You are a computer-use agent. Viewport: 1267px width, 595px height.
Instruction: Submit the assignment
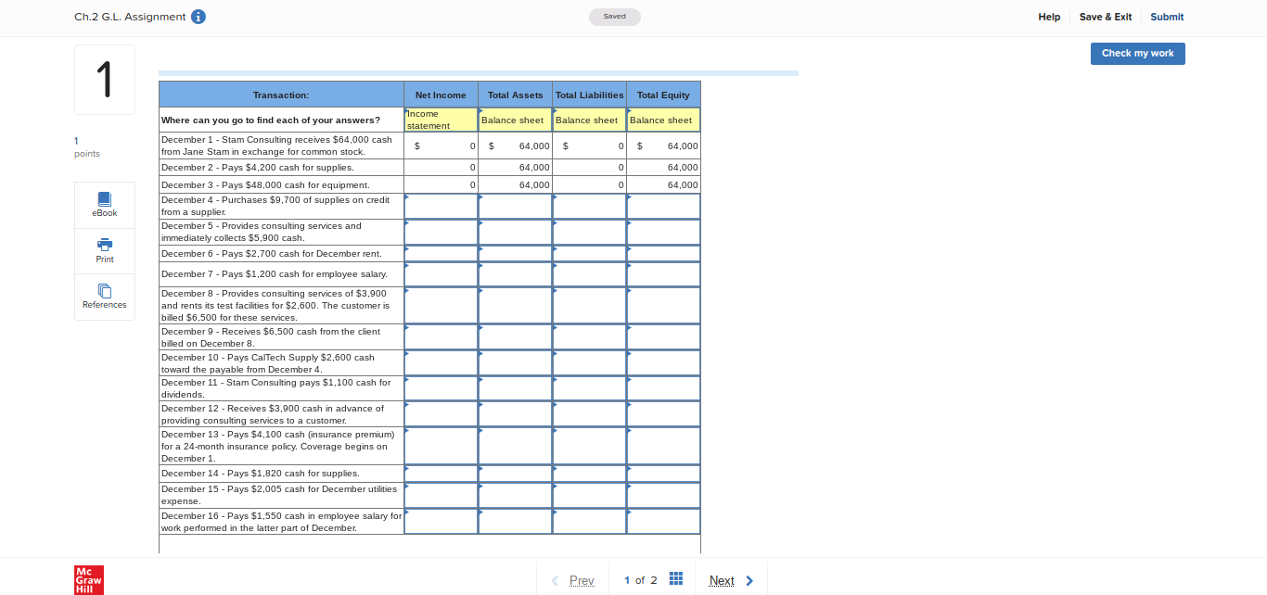click(x=1166, y=16)
